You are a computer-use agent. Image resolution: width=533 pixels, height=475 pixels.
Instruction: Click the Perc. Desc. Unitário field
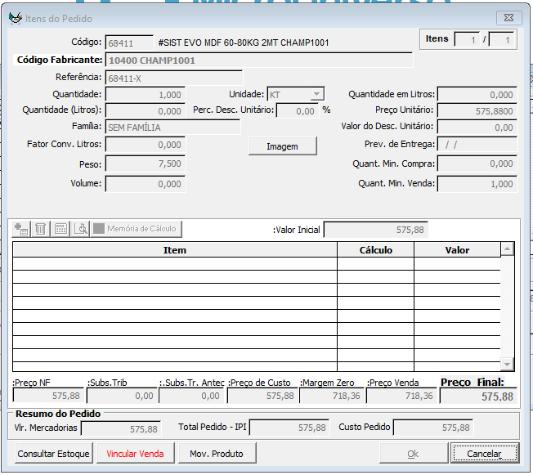click(x=298, y=111)
